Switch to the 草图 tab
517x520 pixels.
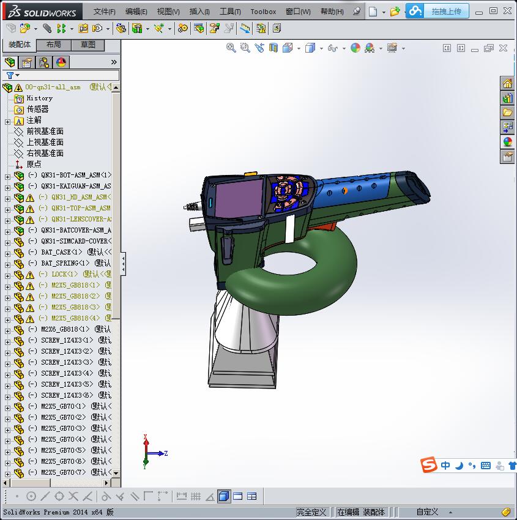pyautogui.click(x=87, y=45)
